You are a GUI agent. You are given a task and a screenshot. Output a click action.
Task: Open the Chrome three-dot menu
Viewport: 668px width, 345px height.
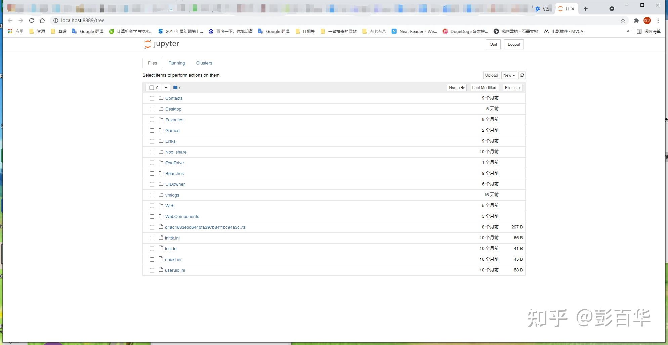[x=658, y=20]
